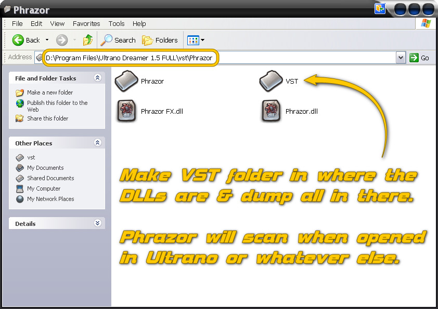
Task: Go up one folder level icon
Action: [x=88, y=40]
